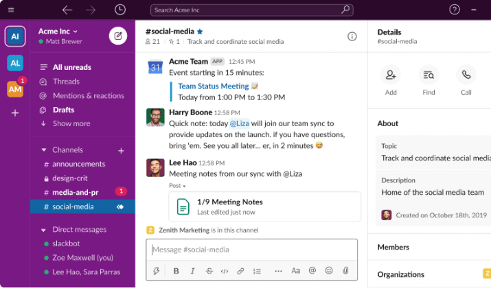The image size is (491, 288).
Task: Open Acme Inc workspace dropdown menu
Action: [58, 32]
